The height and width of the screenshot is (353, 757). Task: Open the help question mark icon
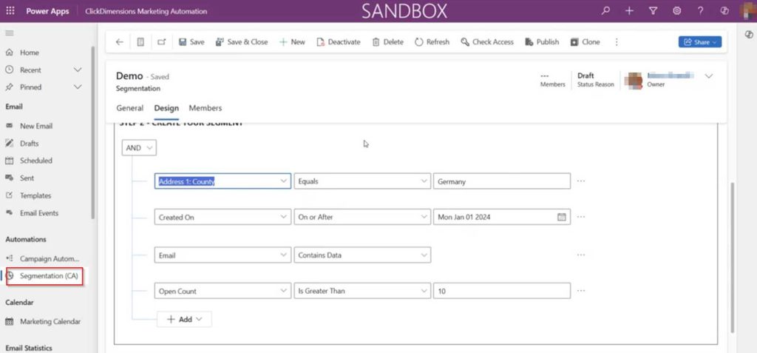pyautogui.click(x=701, y=10)
